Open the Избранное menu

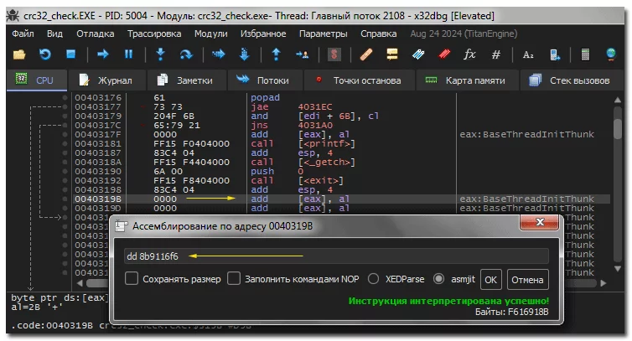click(263, 34)
